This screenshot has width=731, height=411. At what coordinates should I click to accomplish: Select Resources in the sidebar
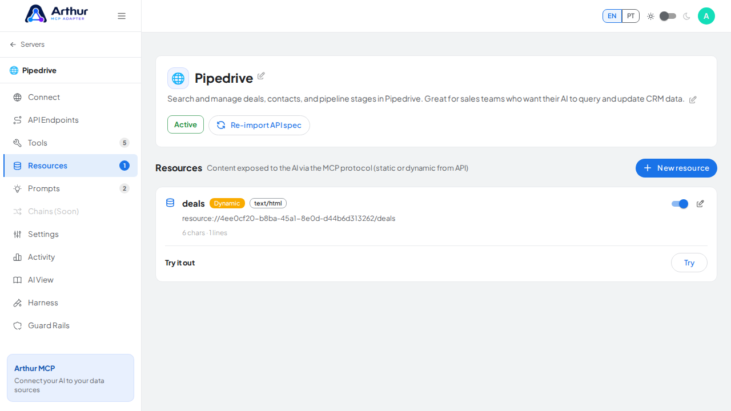click(x=71, y=166)
